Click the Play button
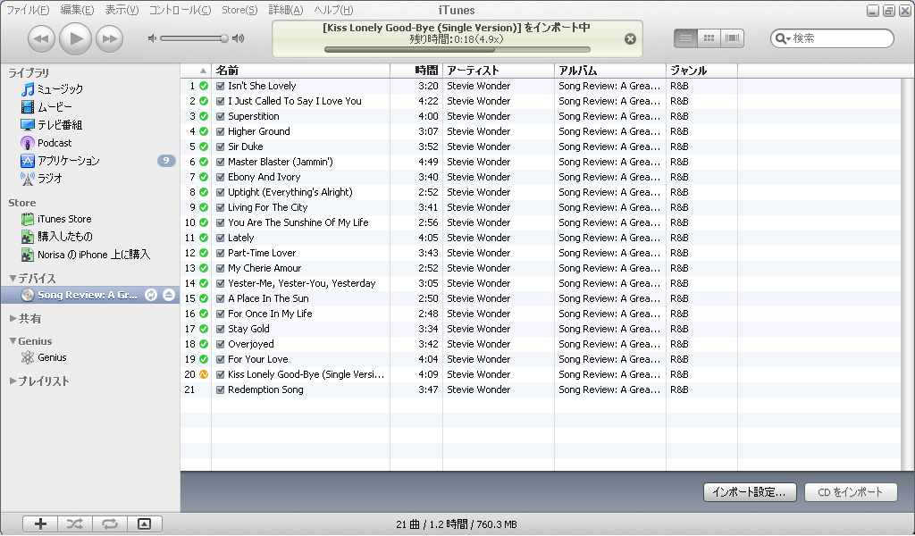 [x=75, y=39]
